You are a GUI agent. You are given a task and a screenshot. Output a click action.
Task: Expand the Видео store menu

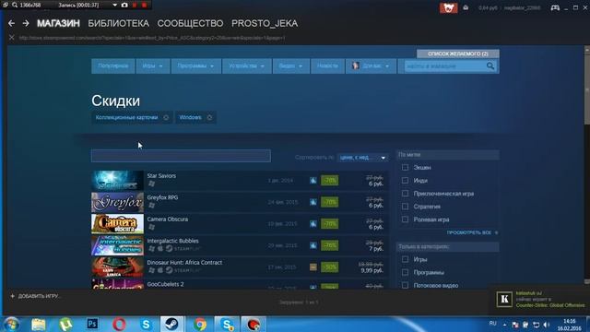pyautogui.click(x=291, y=65)
